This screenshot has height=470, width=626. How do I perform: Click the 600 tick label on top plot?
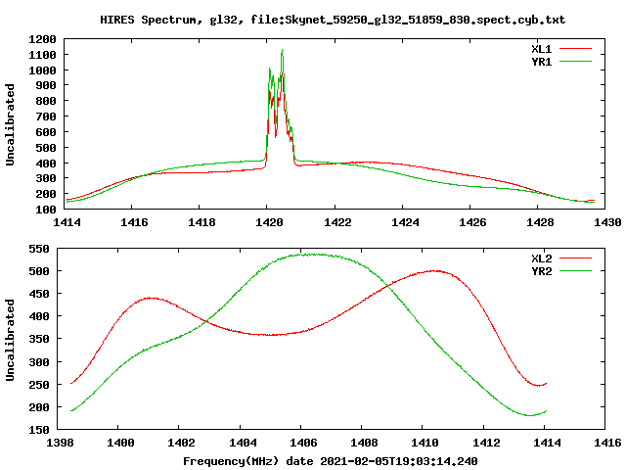coord(46,132)
